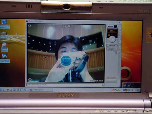Click the taskbar clock

[137, 90]
